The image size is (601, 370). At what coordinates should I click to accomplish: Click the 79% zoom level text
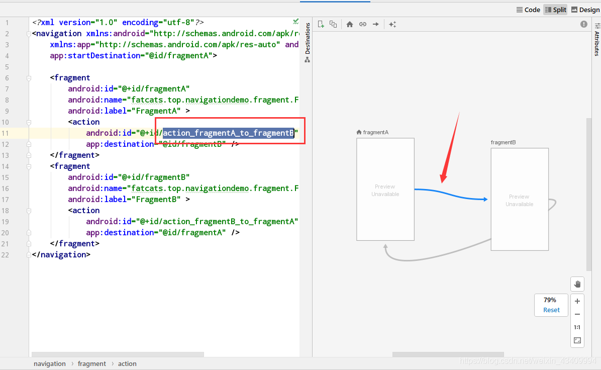pos(550,300)
